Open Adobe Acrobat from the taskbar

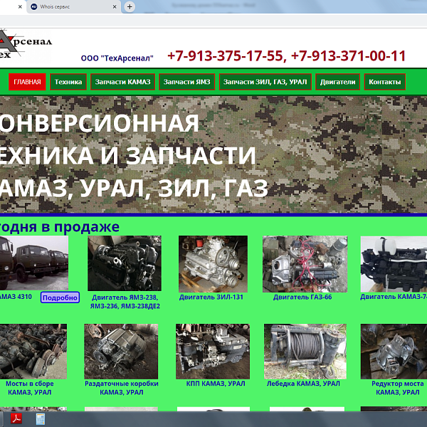tap(16, 419)
